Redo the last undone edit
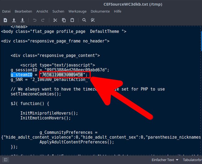This screenshot has width=202, height=164. 43,20
